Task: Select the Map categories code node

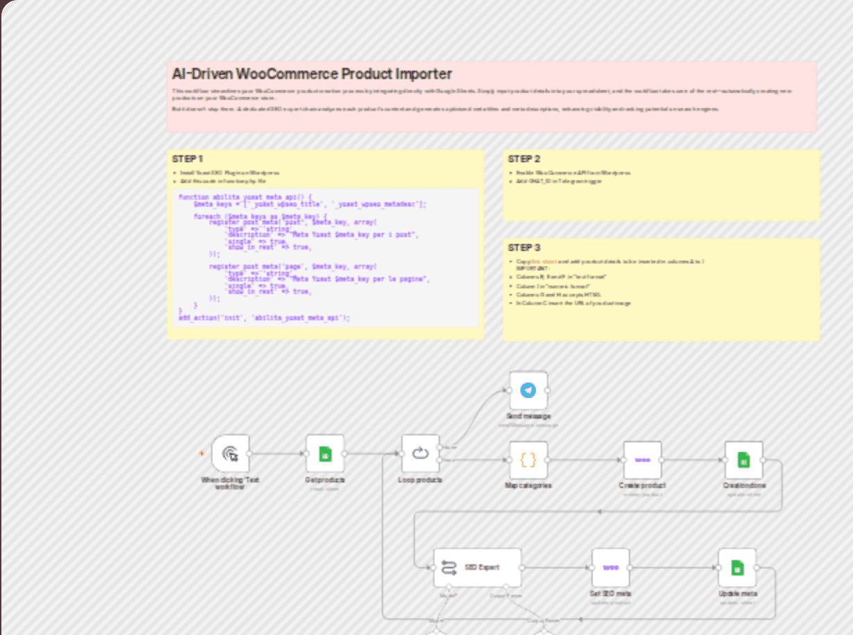Action: (x=529, y=460)
